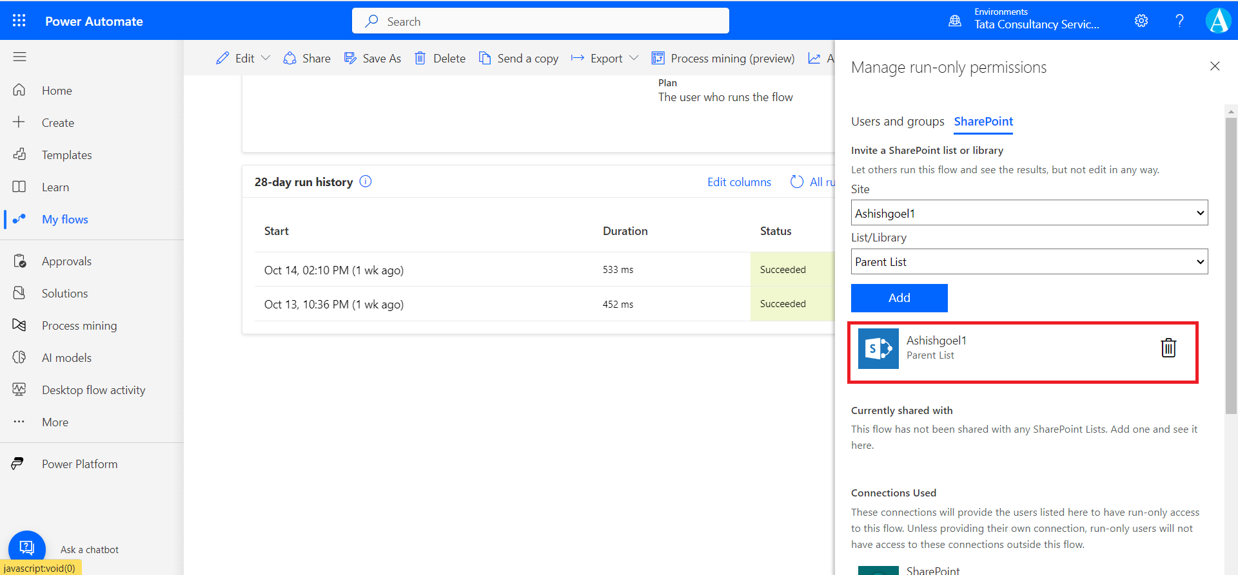Expand the List/Library dropdown
1238x575 pixels.
tap(1029, 262)
